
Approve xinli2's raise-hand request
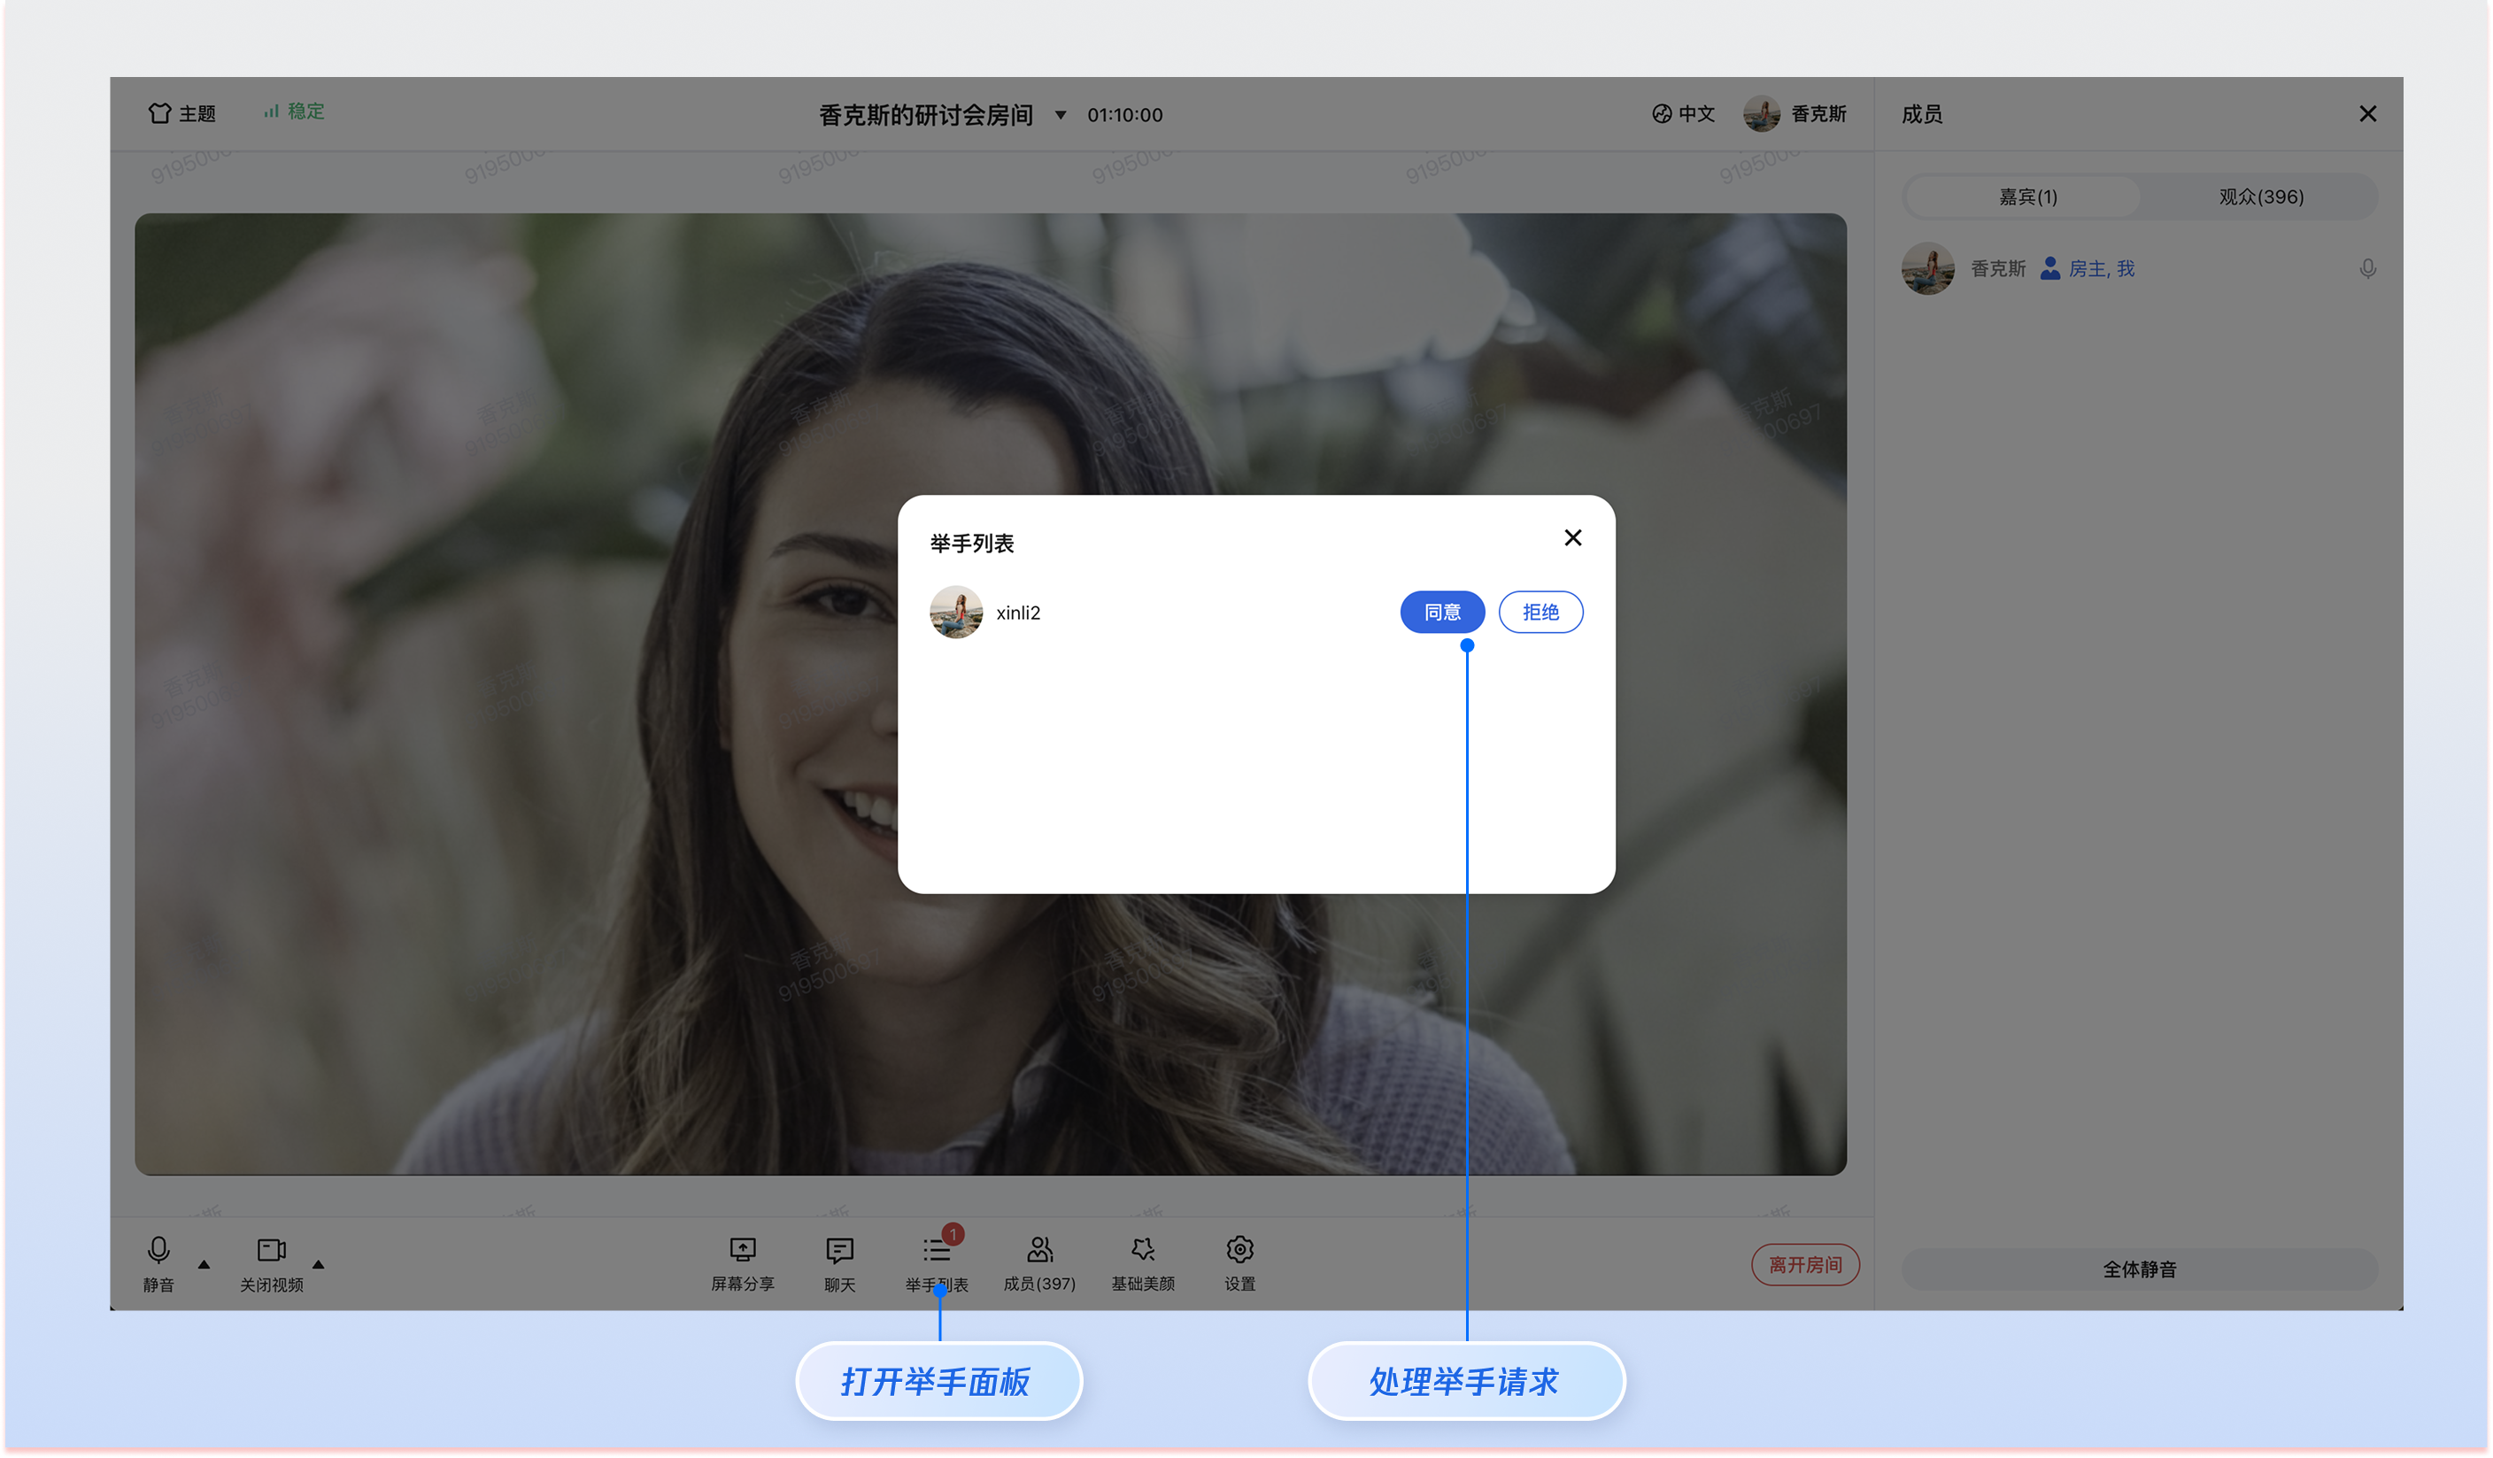(x=1441, y=613)
